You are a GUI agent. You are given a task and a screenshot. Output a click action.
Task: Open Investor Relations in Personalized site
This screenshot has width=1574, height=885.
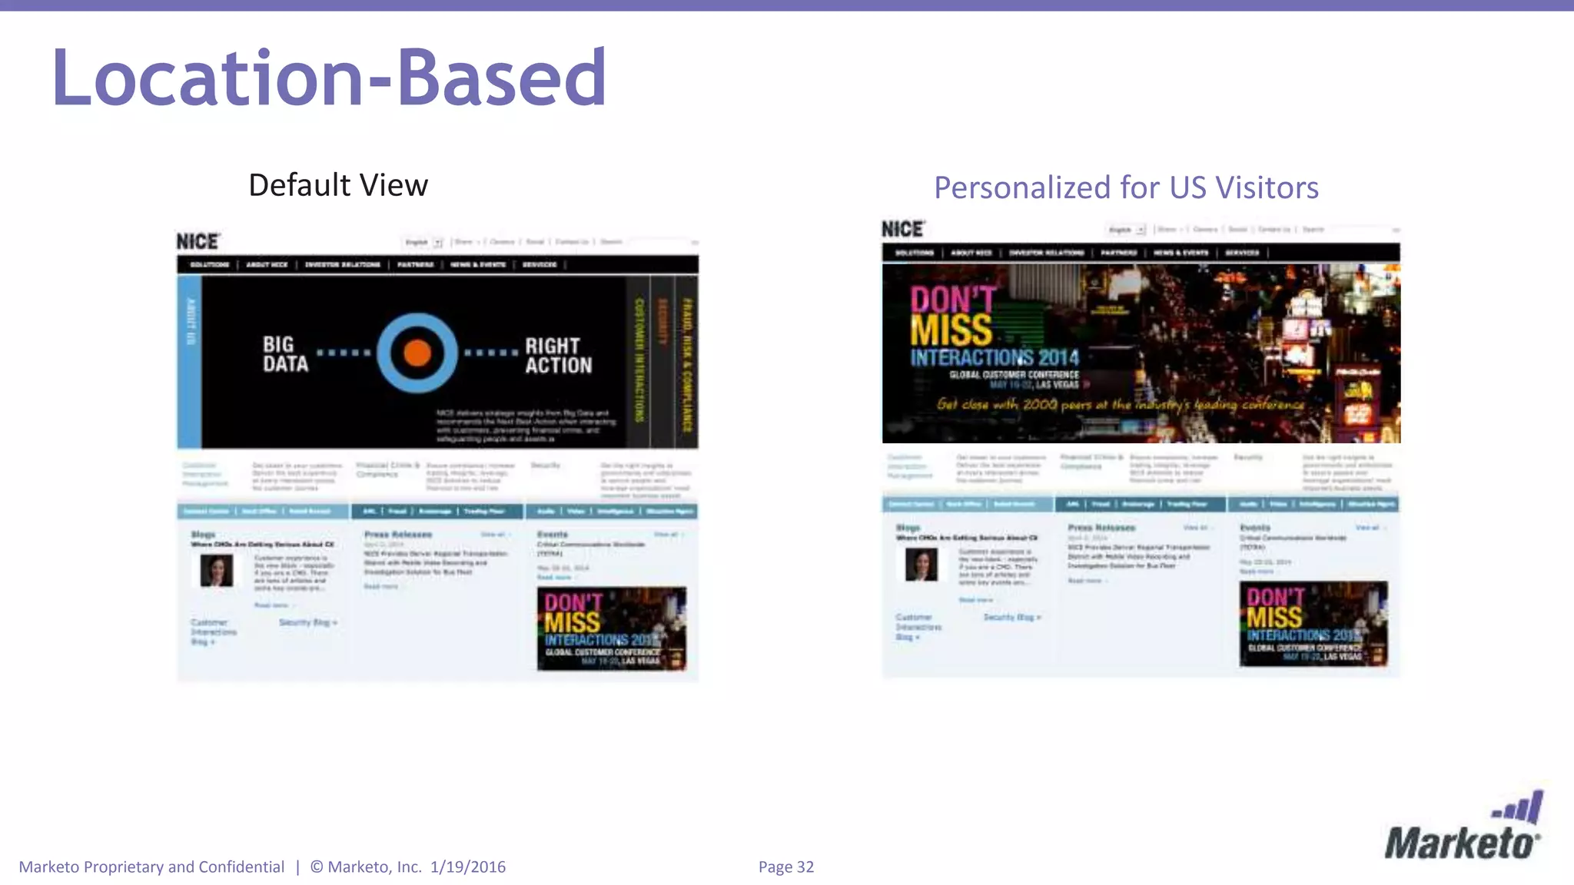[1047, 253]
